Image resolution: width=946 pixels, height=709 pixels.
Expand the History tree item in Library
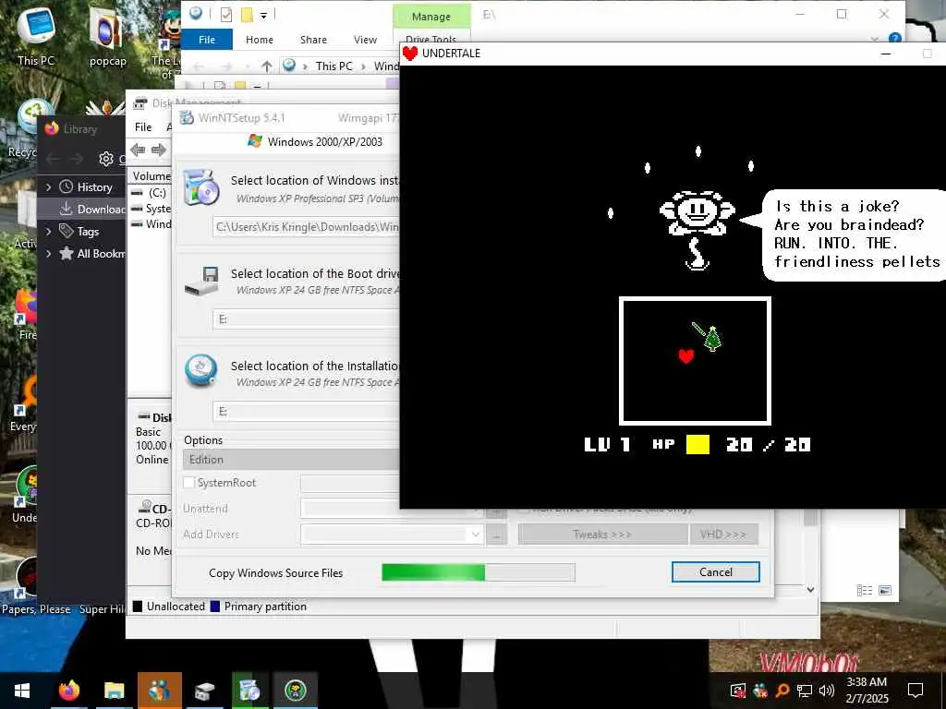coord(48,186)
